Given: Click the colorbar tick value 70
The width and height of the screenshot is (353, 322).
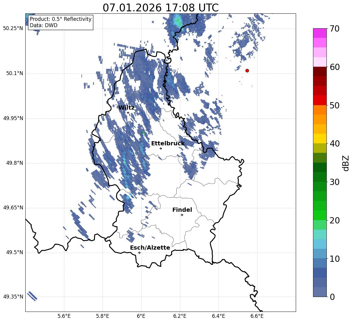Looking at the screenshot, I should [335, 29].
